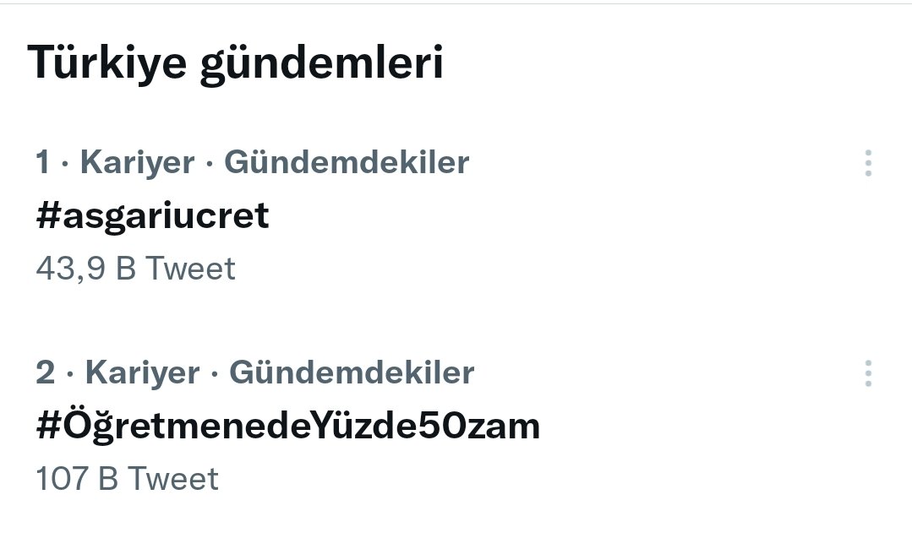Click Gündemdekiler text on the first trend
This screenshot has width=912, height=549.
click(347, 162)
